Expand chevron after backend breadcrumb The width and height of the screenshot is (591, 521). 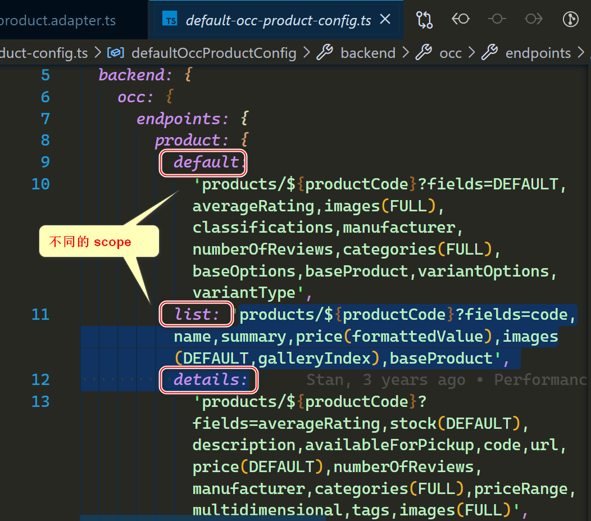tap(406, 53)
